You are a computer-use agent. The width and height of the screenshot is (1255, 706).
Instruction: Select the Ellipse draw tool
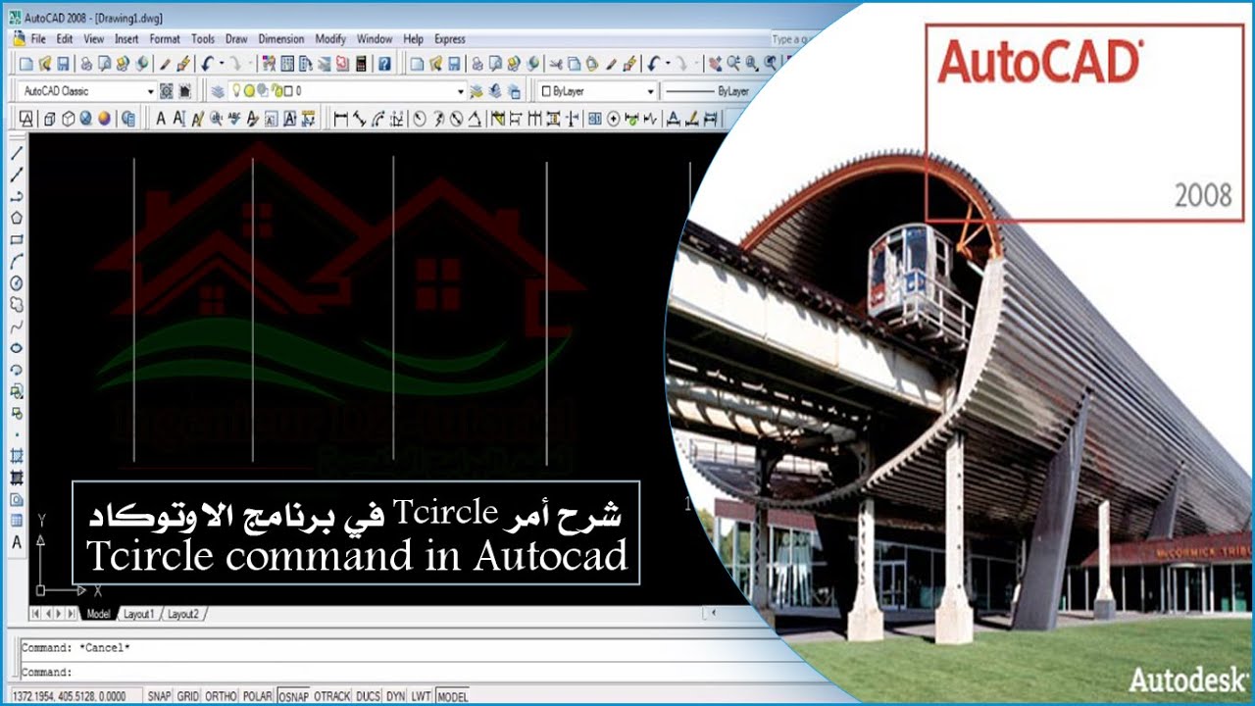point(17,347)
